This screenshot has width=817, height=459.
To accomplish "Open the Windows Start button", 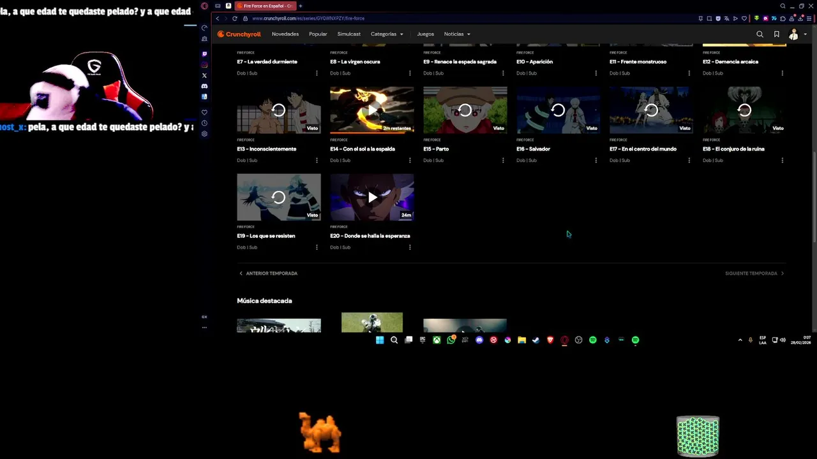I will (x=380, y=340).
